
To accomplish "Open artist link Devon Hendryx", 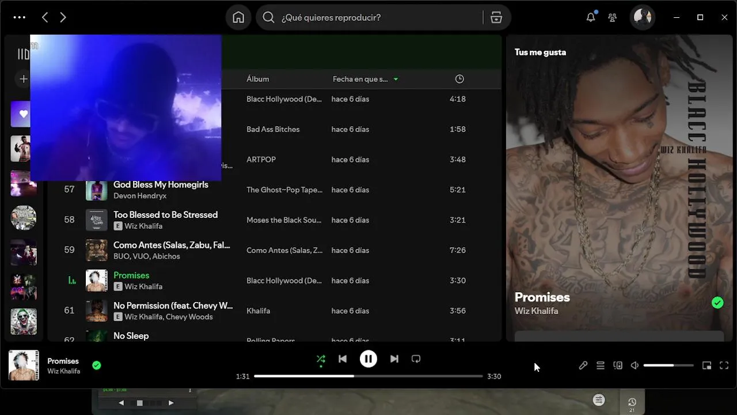I will click(140, 196).
